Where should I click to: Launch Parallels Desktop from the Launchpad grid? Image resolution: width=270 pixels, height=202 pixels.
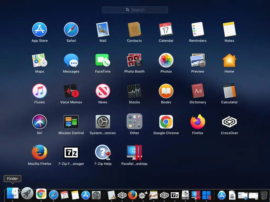134,153
